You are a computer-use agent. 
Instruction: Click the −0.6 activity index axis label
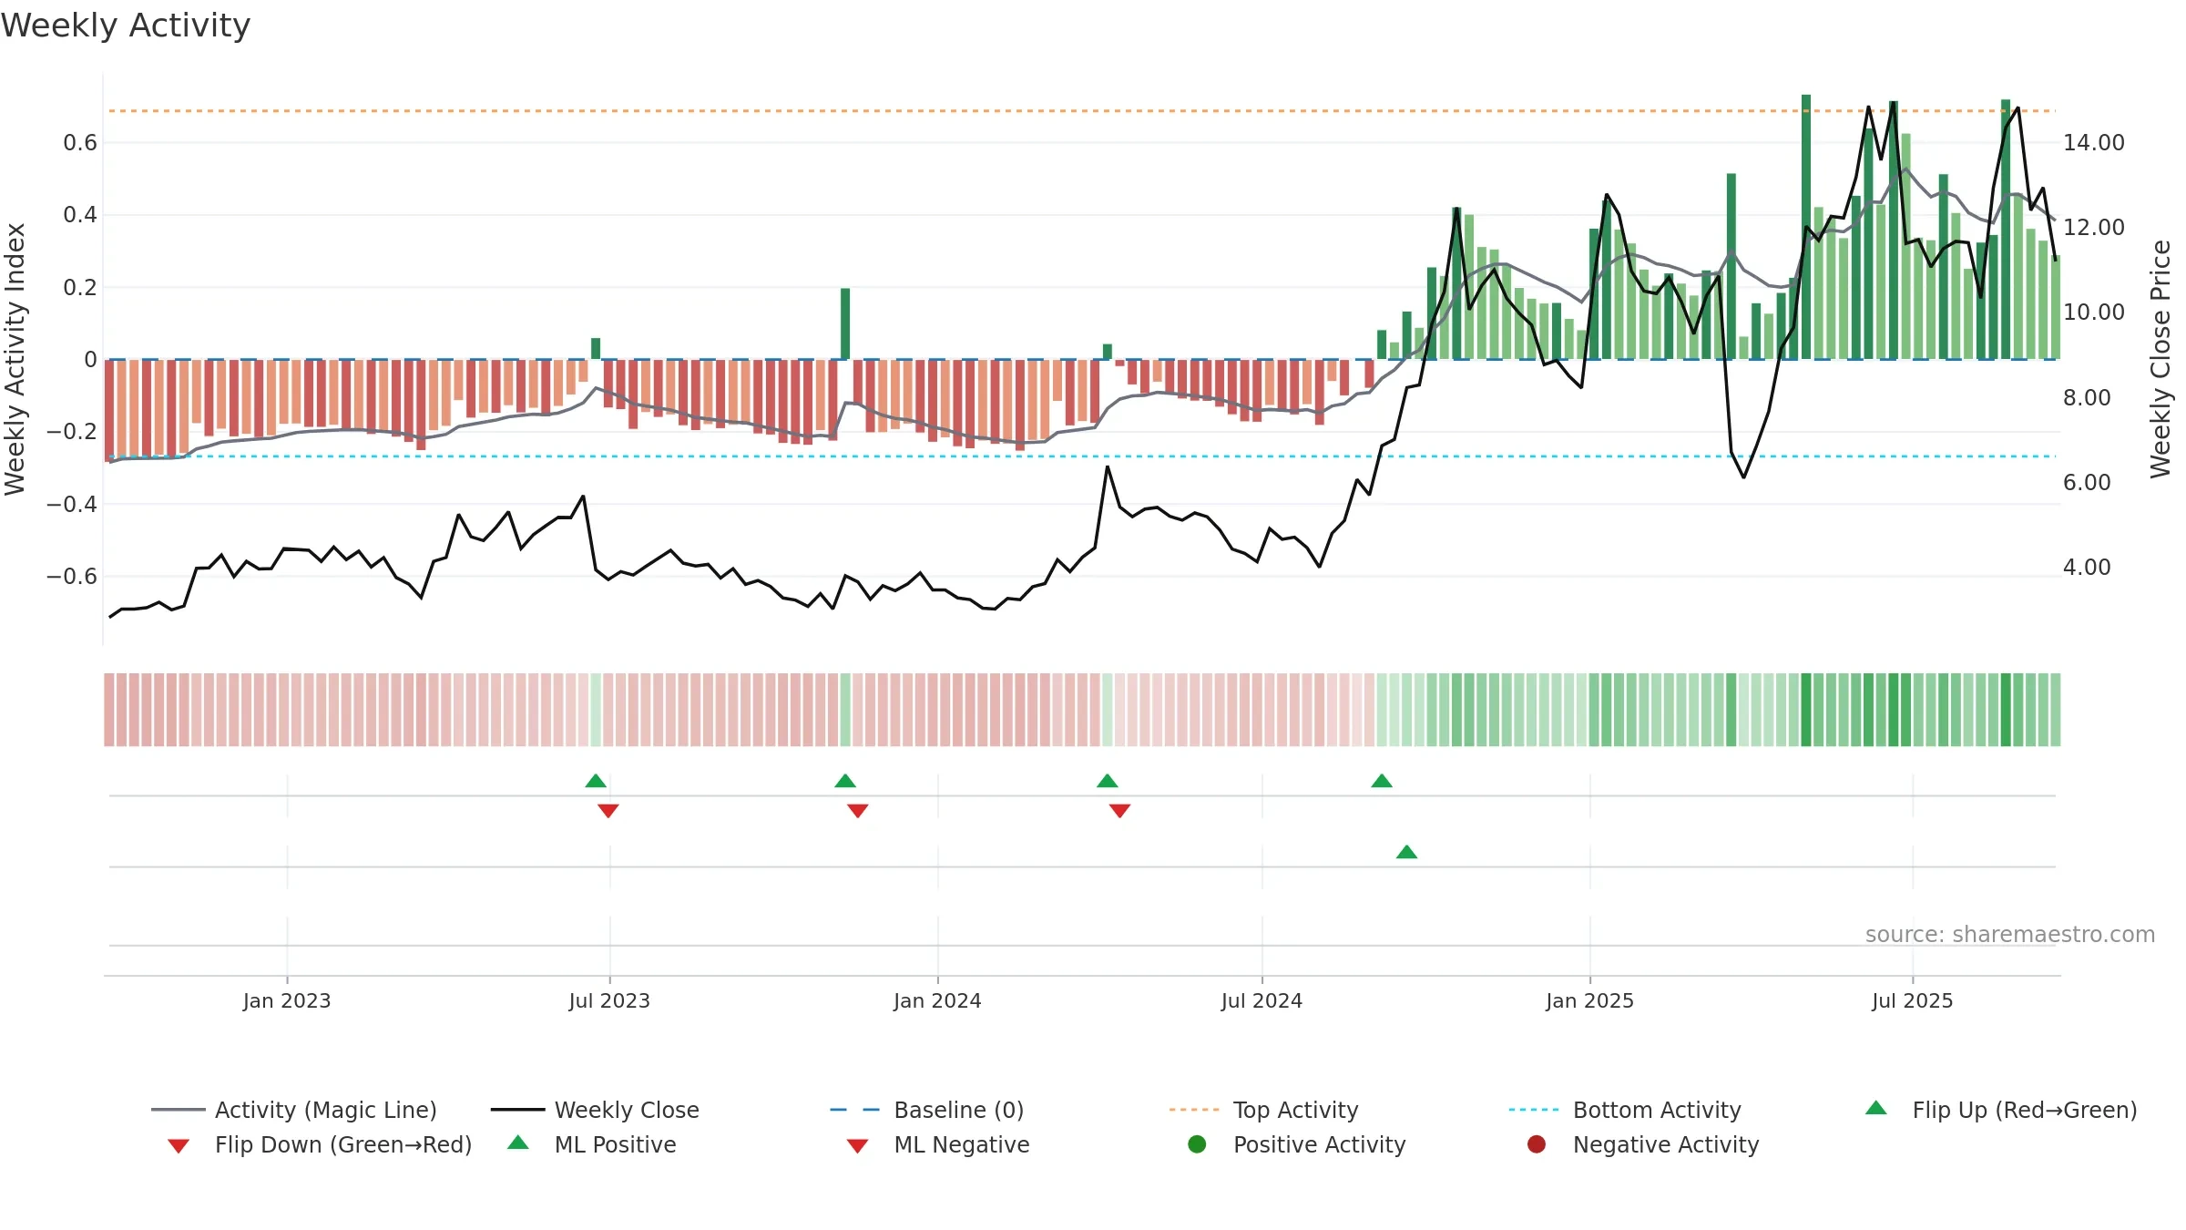(x=71, y=577)
